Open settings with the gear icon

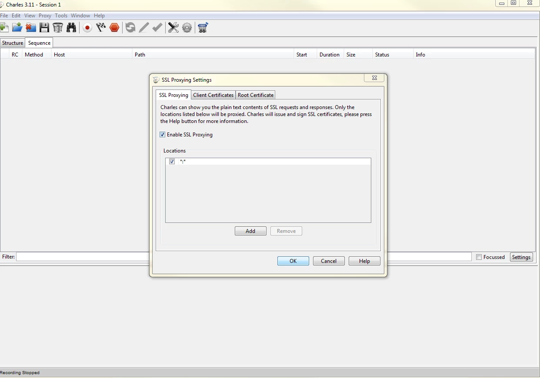(x=187, y=28)
